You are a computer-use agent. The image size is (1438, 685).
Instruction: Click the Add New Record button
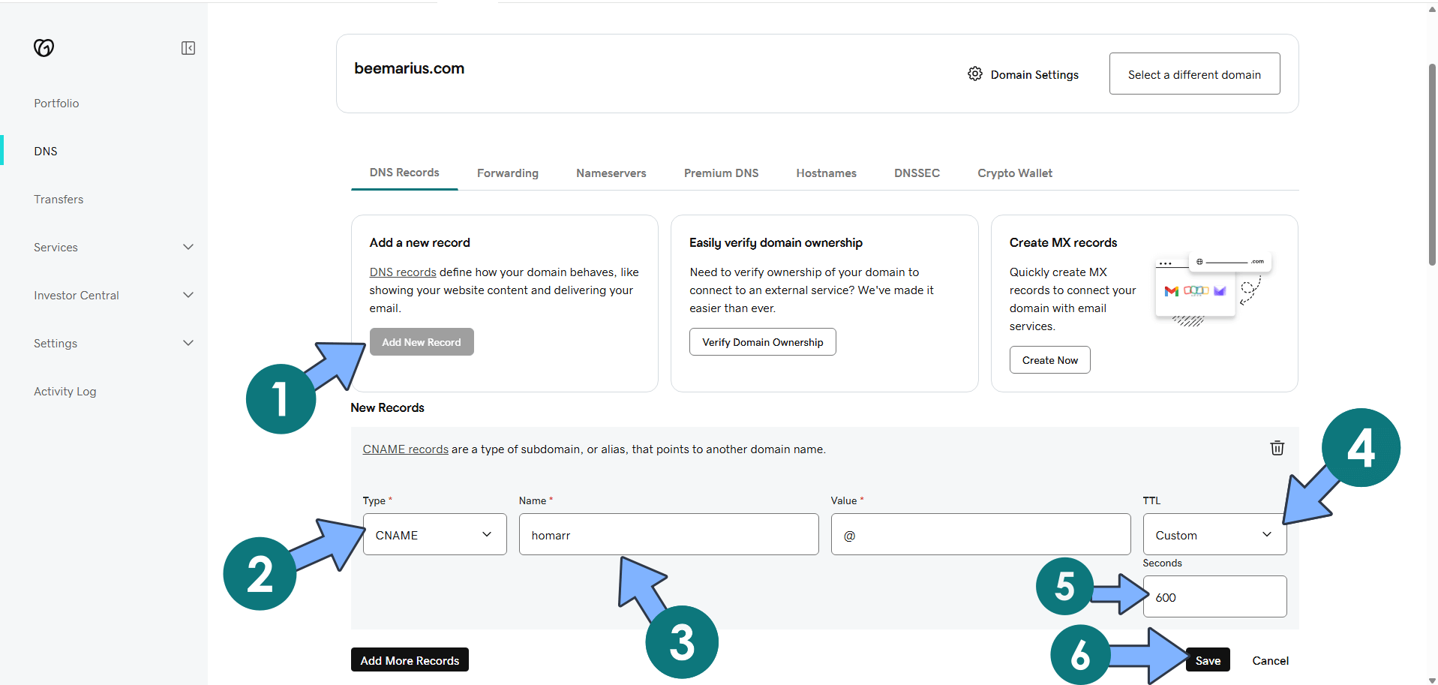pyautogui.click(x=422, y=341)
